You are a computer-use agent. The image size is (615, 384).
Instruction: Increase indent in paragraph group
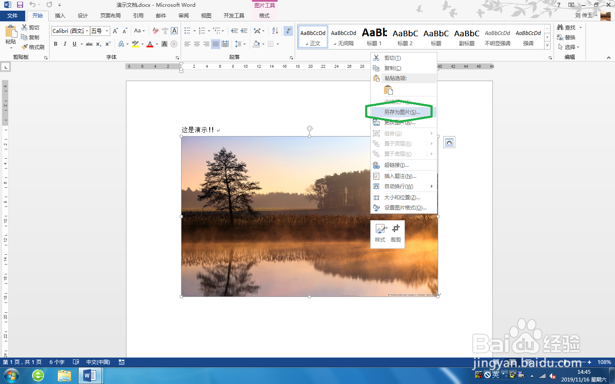click(x=244, y=31)
